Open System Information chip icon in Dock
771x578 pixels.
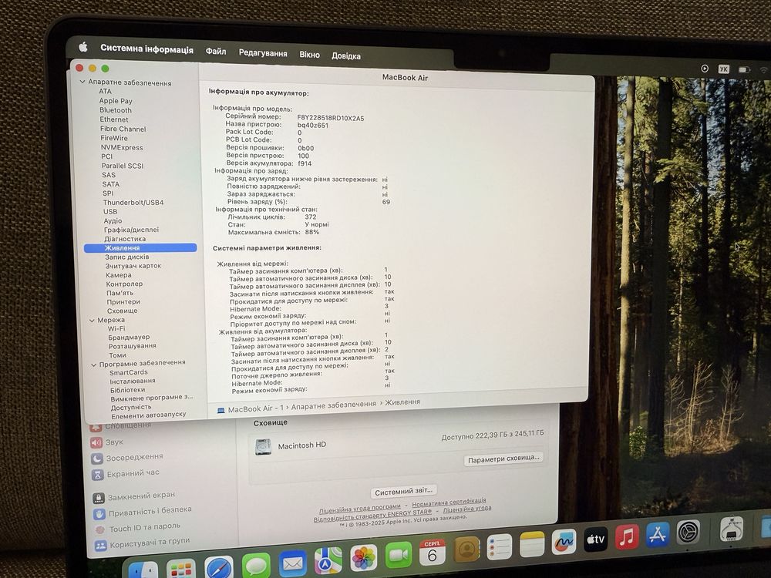pyautogui.click(x=731, y=529)
